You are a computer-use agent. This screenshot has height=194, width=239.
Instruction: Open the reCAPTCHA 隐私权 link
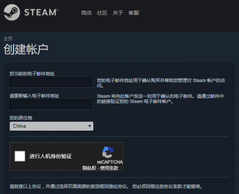(90, 168)
